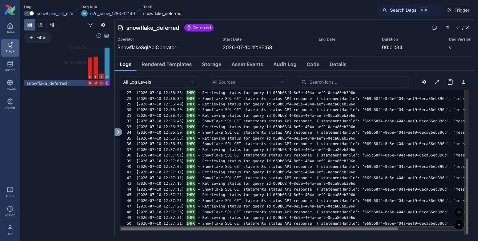Switch to the Logs tab

pos(126,64)
